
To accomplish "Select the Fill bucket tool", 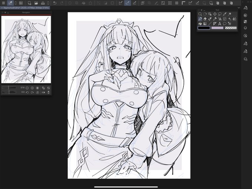I will [x=200, y=24].
